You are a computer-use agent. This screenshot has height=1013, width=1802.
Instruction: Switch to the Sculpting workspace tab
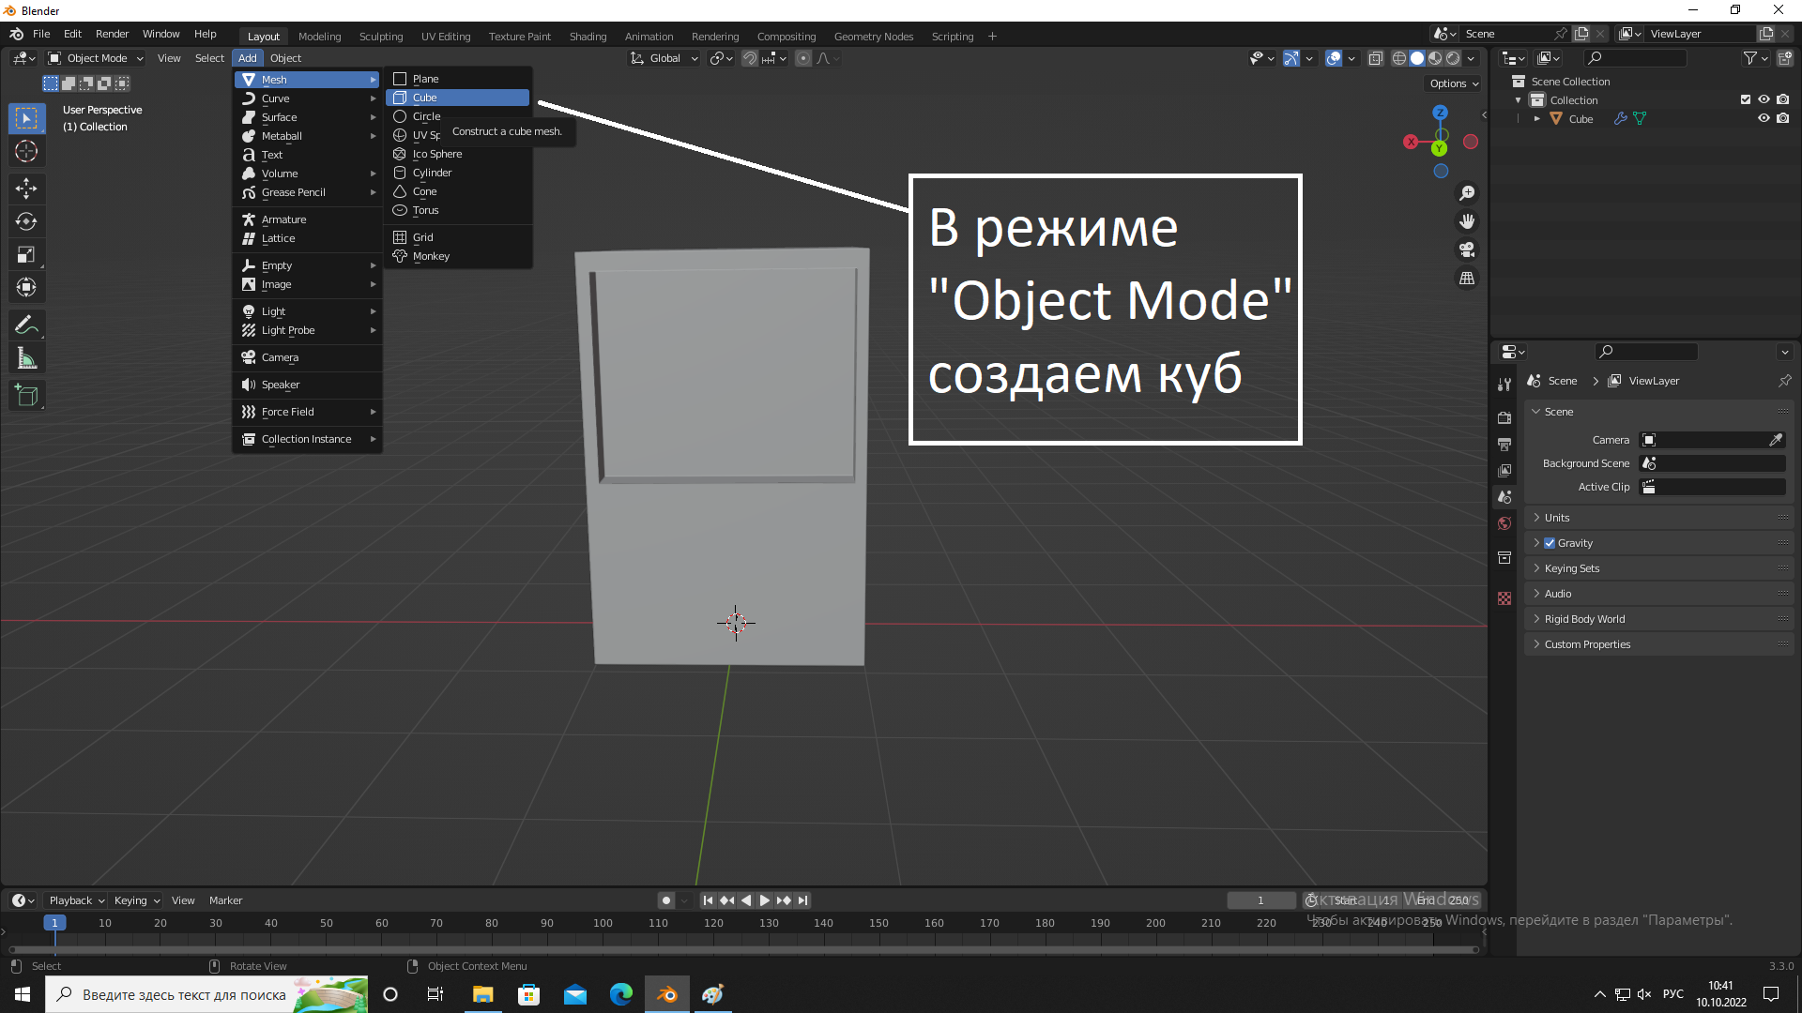[x=381, y=37]
